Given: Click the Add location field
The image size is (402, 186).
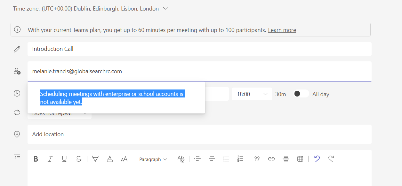Looking at the screenshot, I should point(199,134).
